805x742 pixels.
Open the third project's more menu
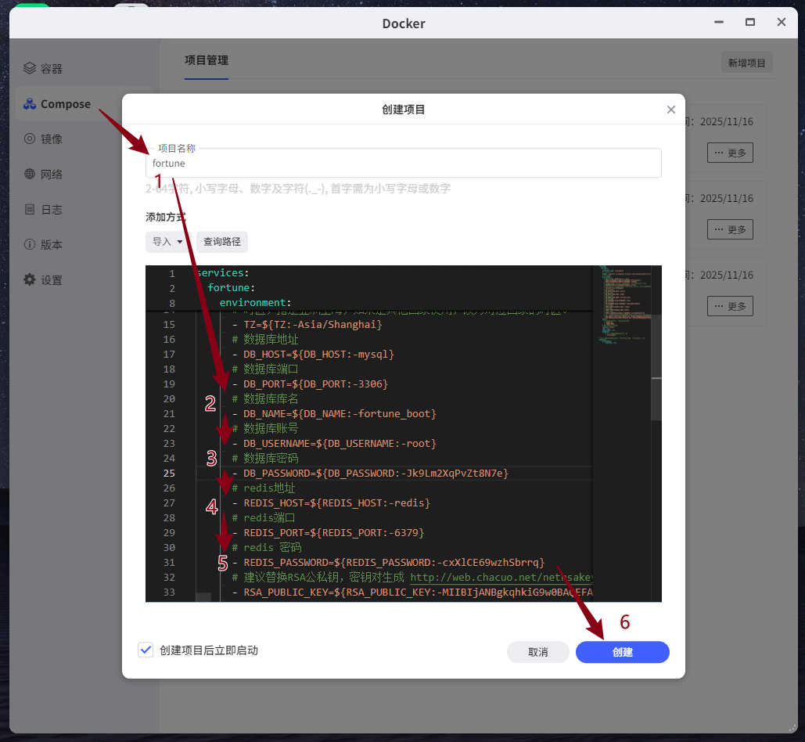point(730,306)
